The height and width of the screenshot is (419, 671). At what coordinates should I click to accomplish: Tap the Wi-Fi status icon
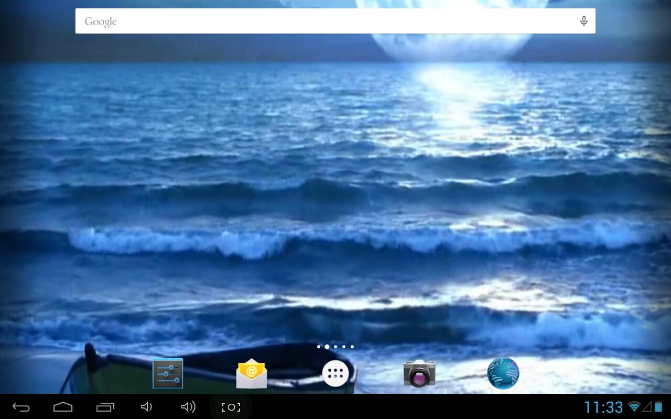(x=634, y=407)
